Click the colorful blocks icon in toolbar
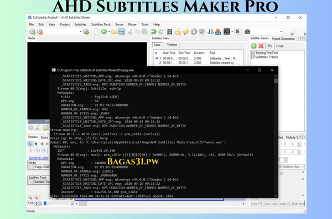The height and width of the screenshot is (219, 332). pyautogui.click(x=217, y=31)
